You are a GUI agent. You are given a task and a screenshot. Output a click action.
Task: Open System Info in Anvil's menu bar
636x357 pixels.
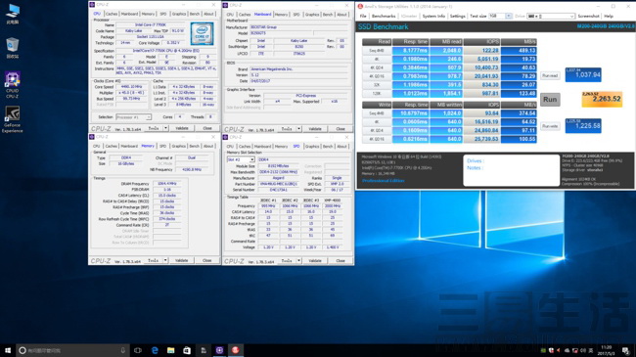tap(433, 16)
